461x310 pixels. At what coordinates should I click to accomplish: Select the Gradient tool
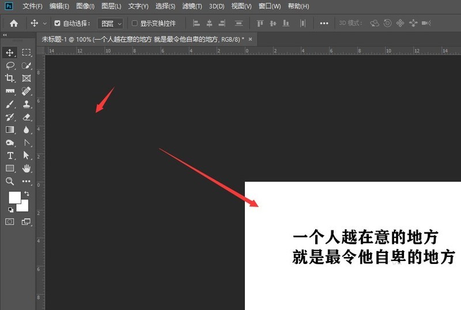(x=10, y=130)
